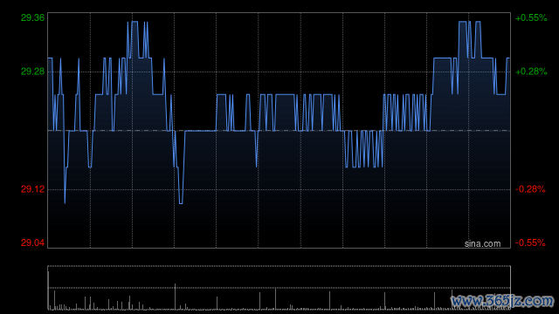Click the 29.12 price label

tap(33, 189)
